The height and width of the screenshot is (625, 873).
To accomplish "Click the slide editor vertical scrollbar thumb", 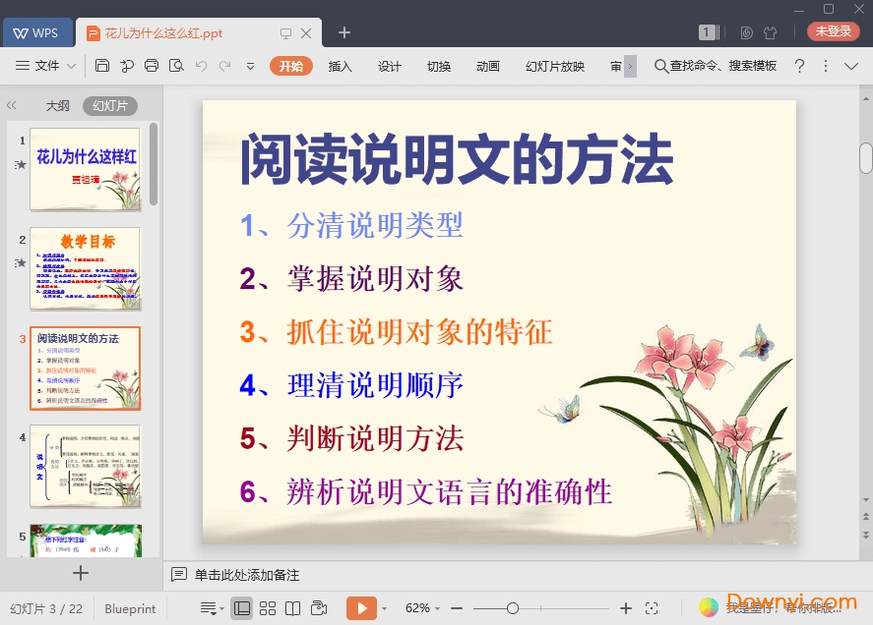I will pos(866,158).
